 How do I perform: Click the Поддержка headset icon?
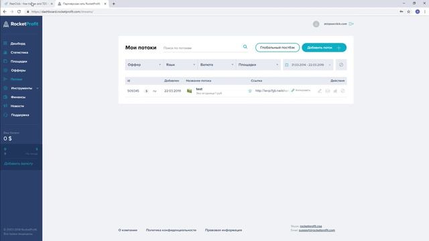(5, 115)
